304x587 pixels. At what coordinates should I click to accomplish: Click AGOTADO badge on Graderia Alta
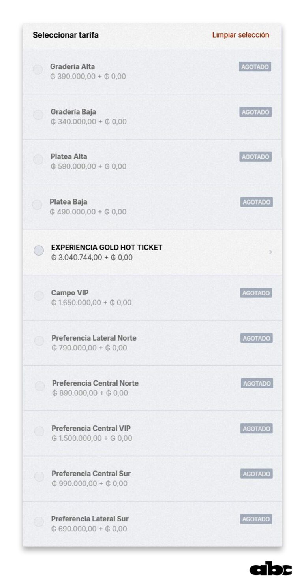[x=255, y=67]
